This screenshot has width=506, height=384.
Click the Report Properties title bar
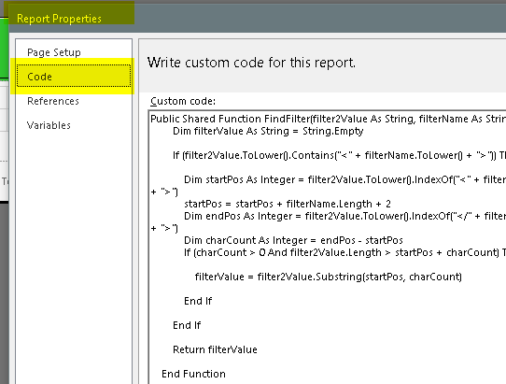click(x=59, y=19)
